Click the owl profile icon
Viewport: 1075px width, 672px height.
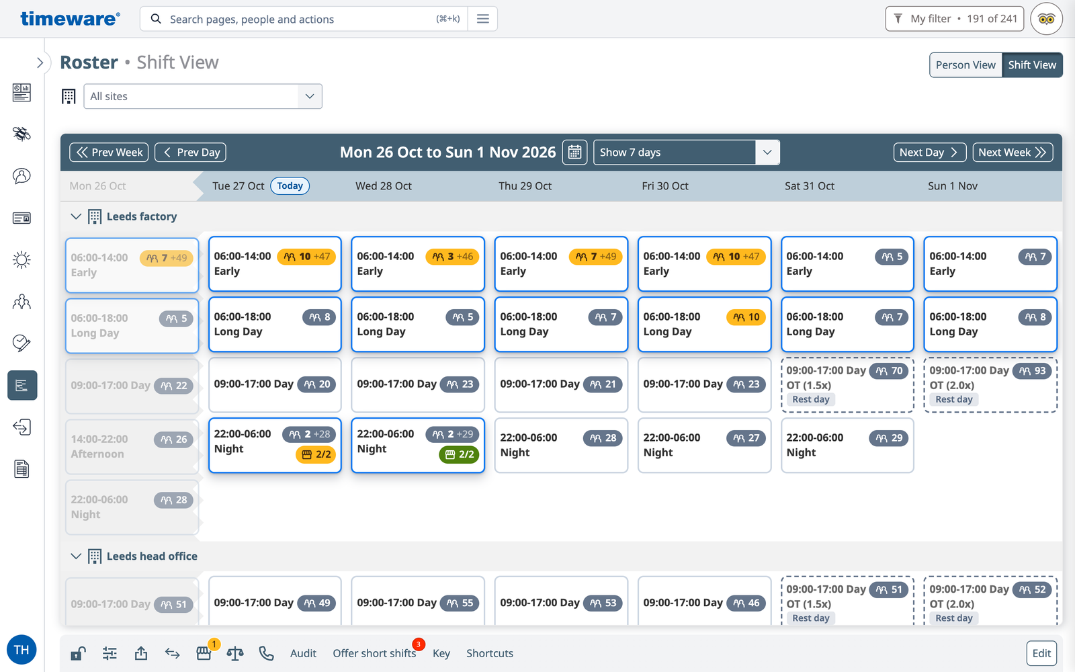point(1046,19)
